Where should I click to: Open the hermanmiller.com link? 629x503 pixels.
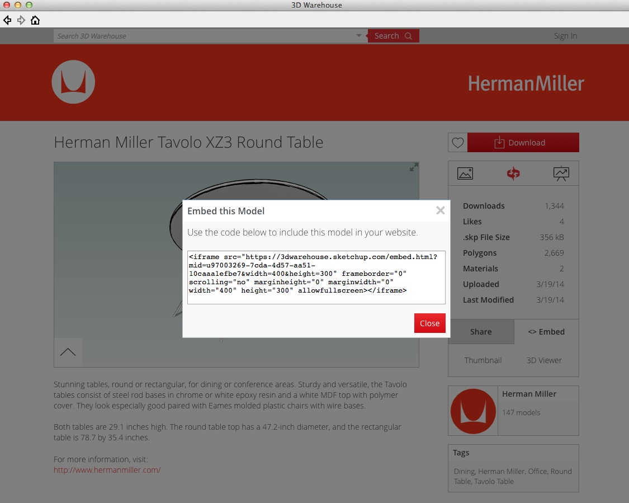click(x=107, y=469)
